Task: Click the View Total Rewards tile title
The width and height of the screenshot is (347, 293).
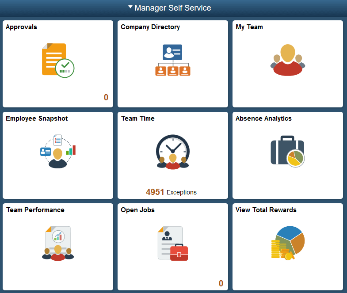Action: click(266, 210)
